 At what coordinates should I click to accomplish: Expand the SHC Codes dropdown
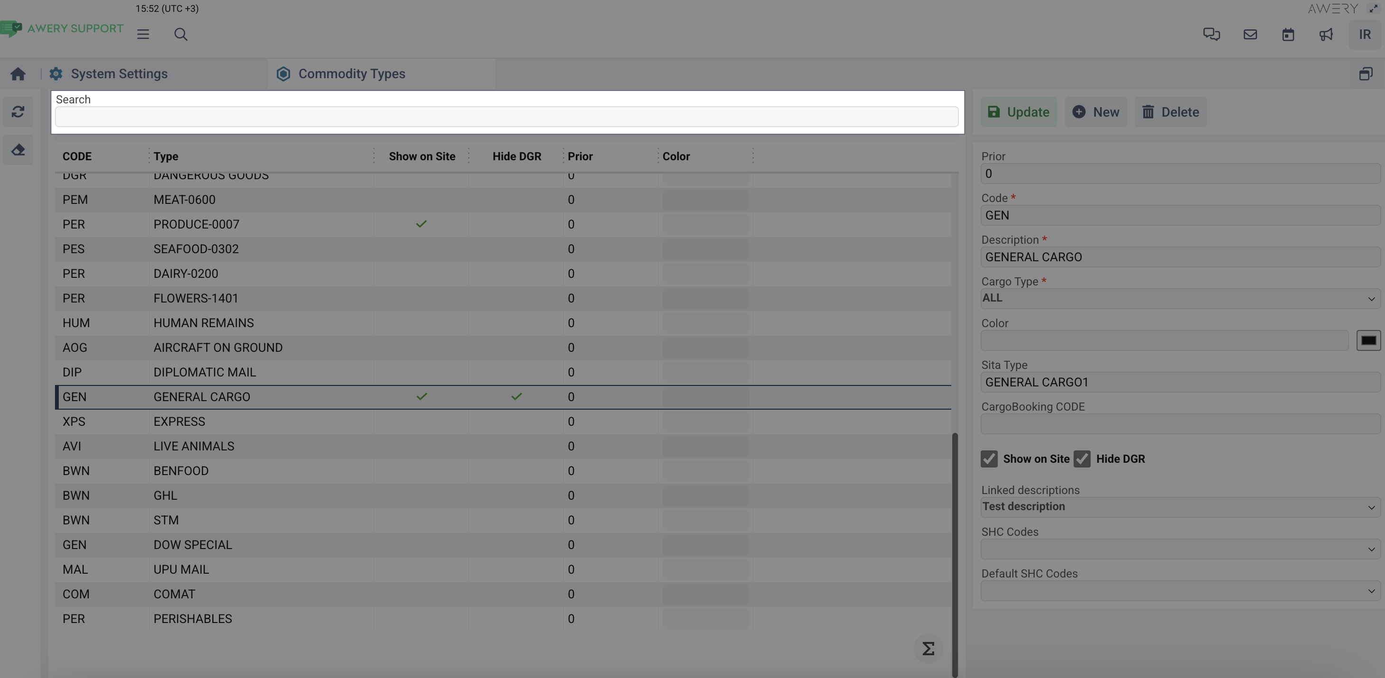[x=1180, y=549]
